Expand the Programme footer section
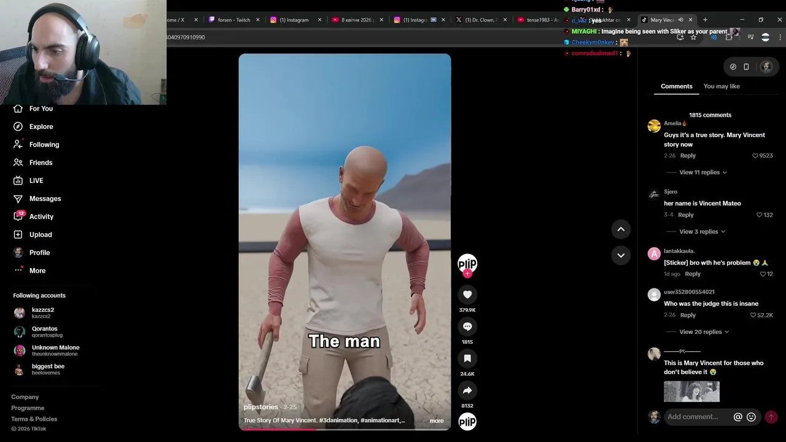Image resolution: width=786 pixels, height=442 pixels. [28, 408]
